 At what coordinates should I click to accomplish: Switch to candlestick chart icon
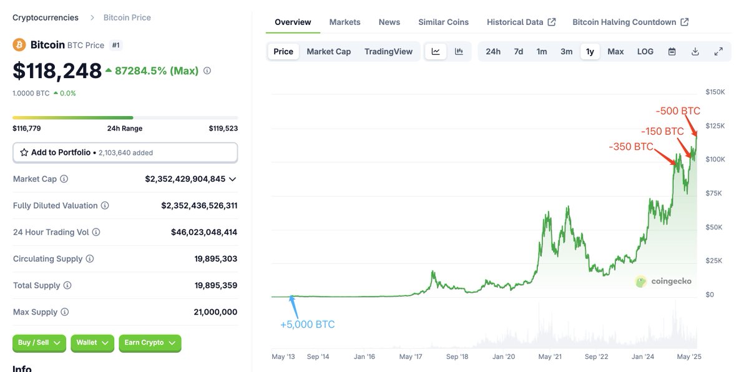click(x=459, y=51)
